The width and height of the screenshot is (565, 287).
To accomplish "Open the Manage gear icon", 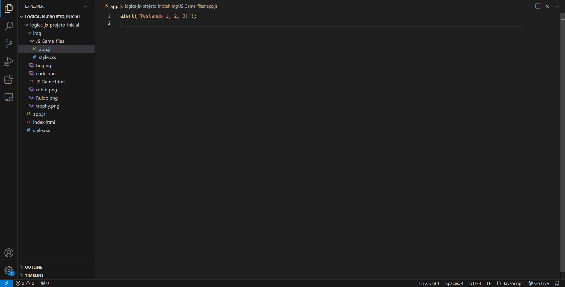I will coord(9,270).
